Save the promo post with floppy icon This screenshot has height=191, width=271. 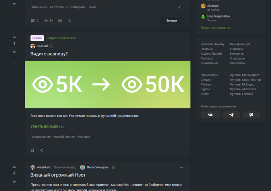coord(32,150)
